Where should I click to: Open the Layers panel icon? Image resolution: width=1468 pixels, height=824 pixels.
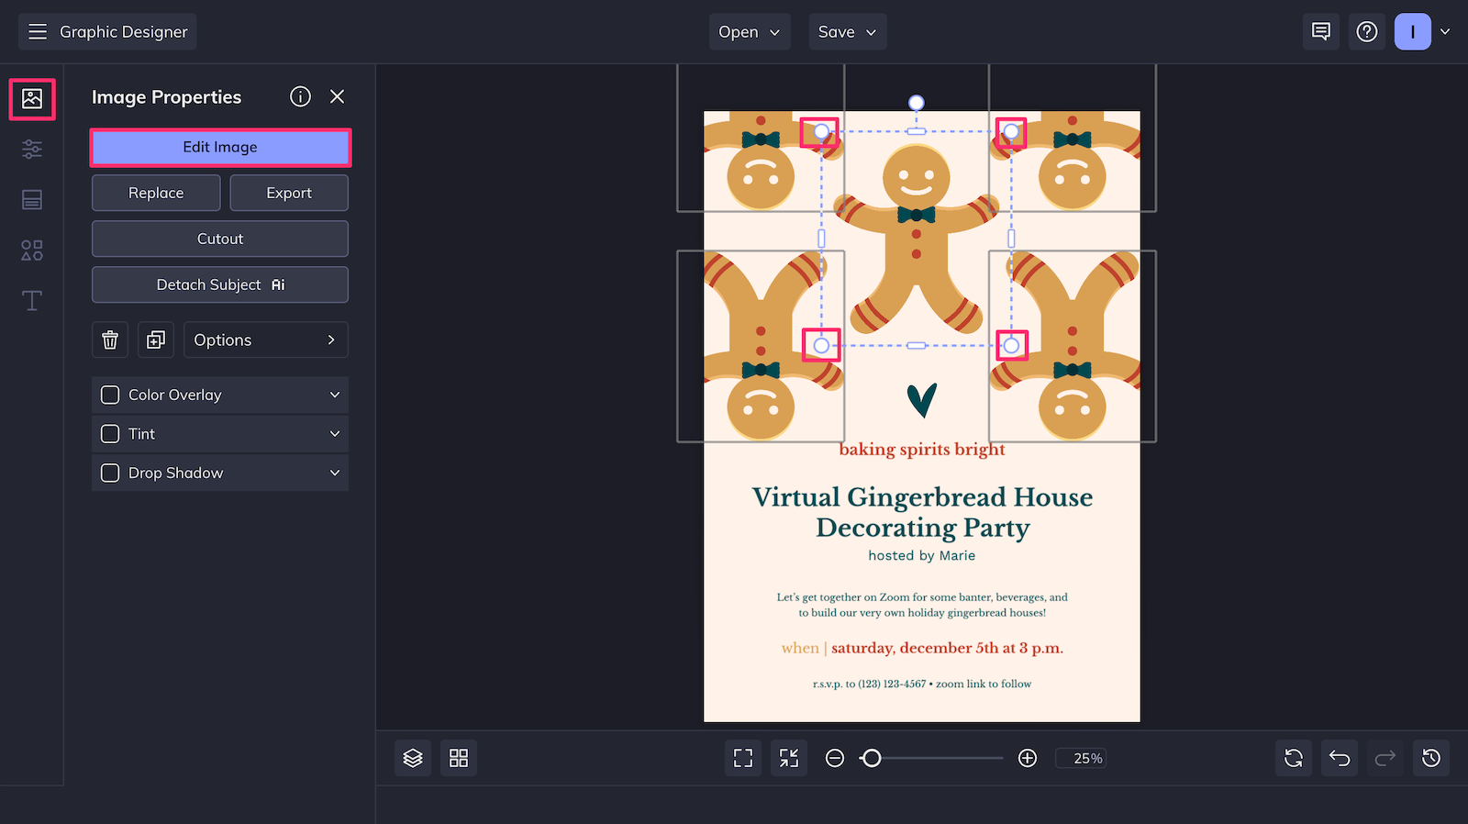click(413, 758)
